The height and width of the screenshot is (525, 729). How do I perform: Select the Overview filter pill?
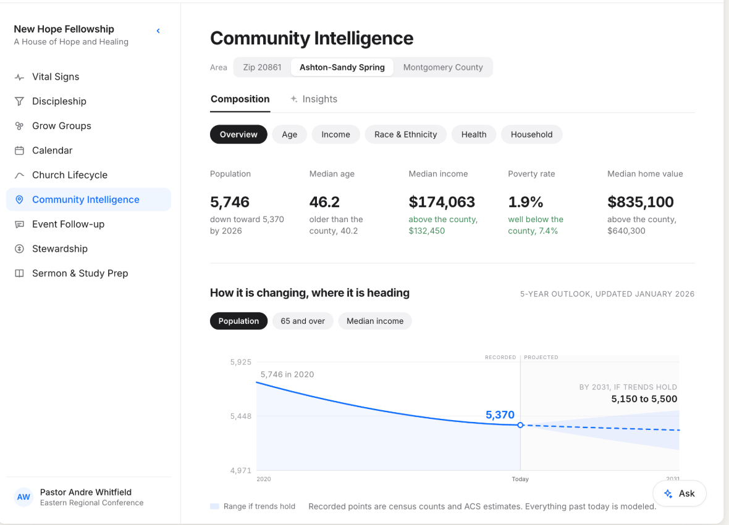tap(238, 134)
